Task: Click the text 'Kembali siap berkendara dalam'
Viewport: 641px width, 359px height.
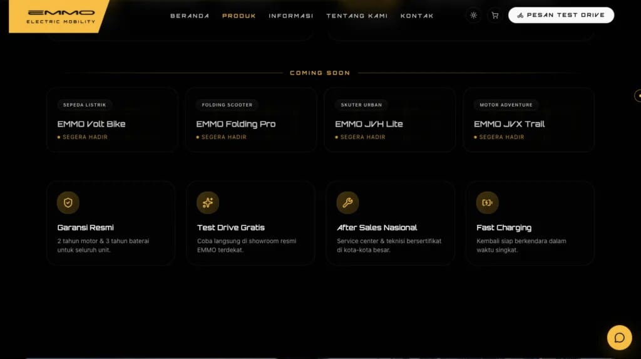Action: coord(521,241)
